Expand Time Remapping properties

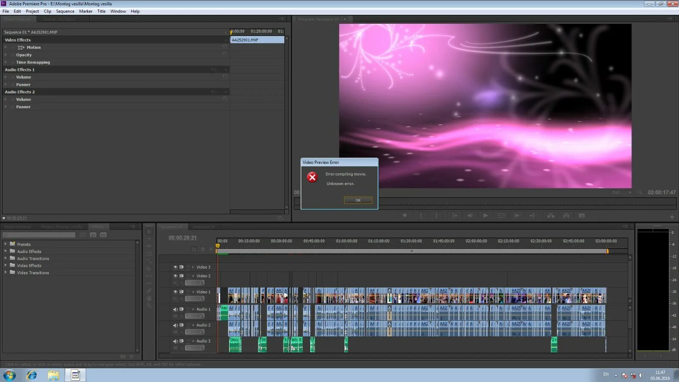coord(6,62)
